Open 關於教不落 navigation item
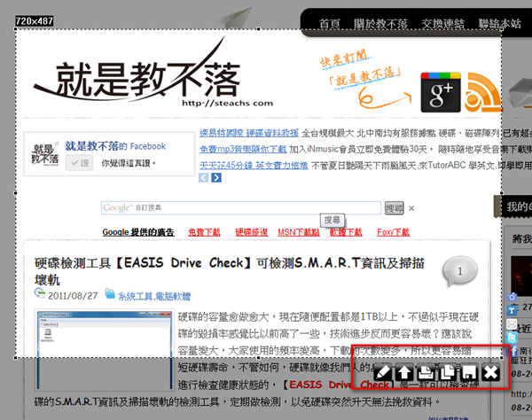 point(380,24)
